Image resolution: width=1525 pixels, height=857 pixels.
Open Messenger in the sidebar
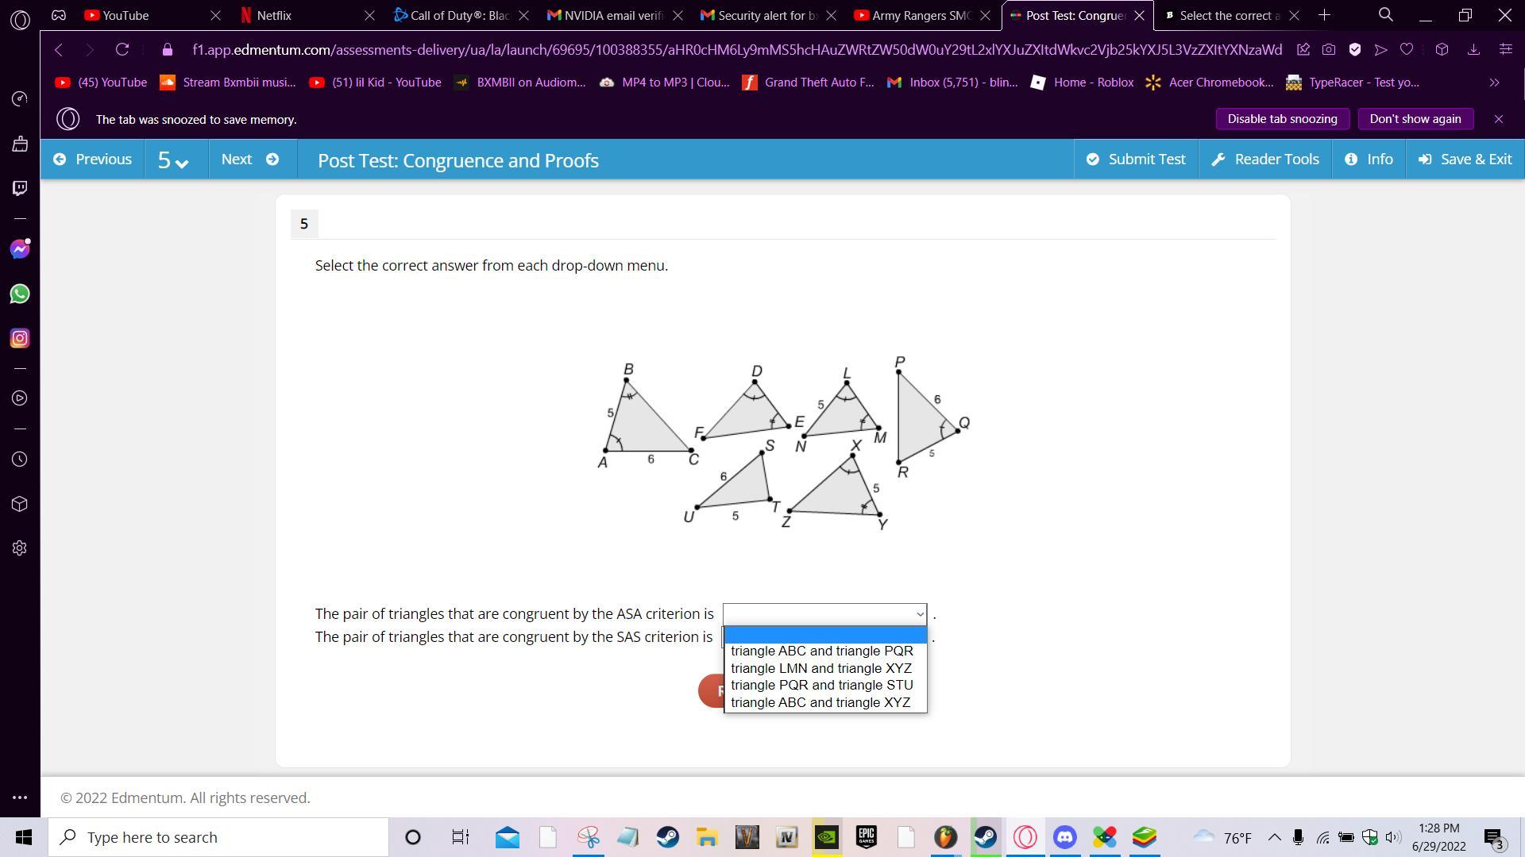coord(20,249)
